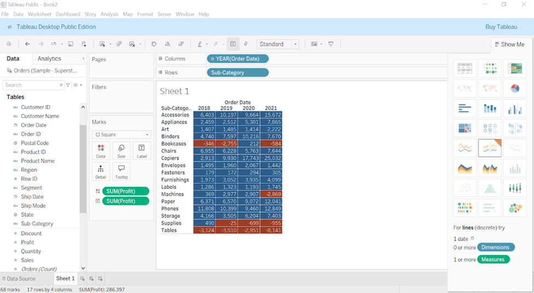Click the data pane scroll down arrow
The width and height of the screenshot is (534, 293).
83,268
